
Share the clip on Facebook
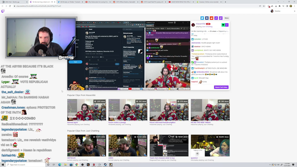click(207, 18)
